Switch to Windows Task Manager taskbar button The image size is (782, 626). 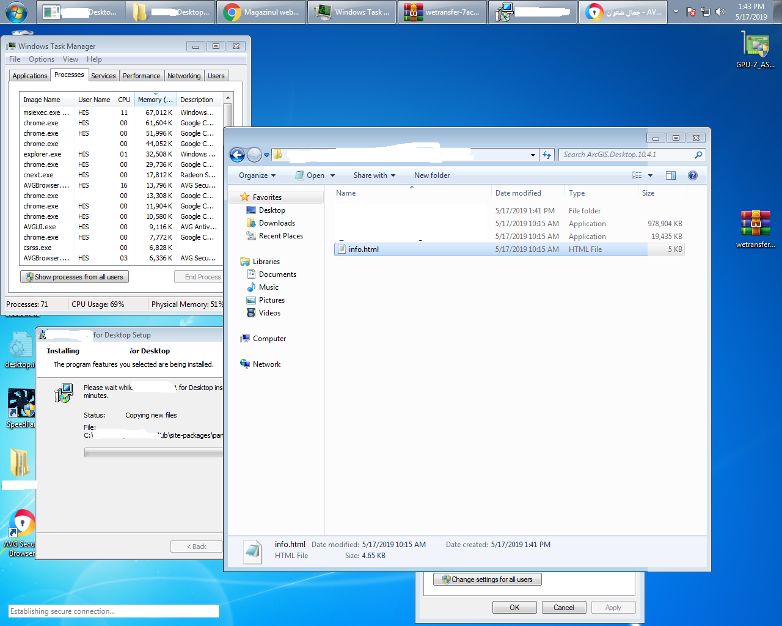(352, 12)
